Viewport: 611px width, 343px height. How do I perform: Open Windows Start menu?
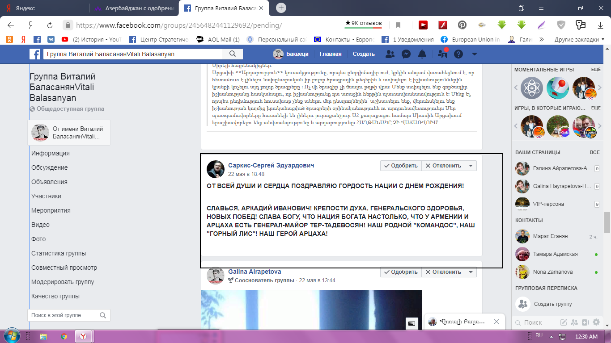tap(12, 336)
